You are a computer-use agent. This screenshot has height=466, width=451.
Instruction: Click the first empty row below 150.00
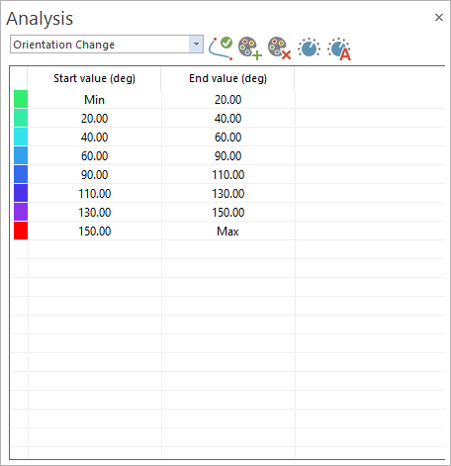coord(227,249)
